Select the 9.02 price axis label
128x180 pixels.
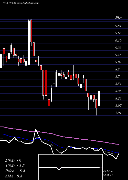pos(118,62)
